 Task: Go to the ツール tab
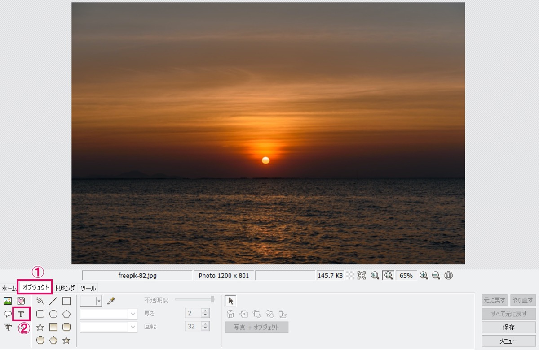pyautogui.click(x=88, y=288)
